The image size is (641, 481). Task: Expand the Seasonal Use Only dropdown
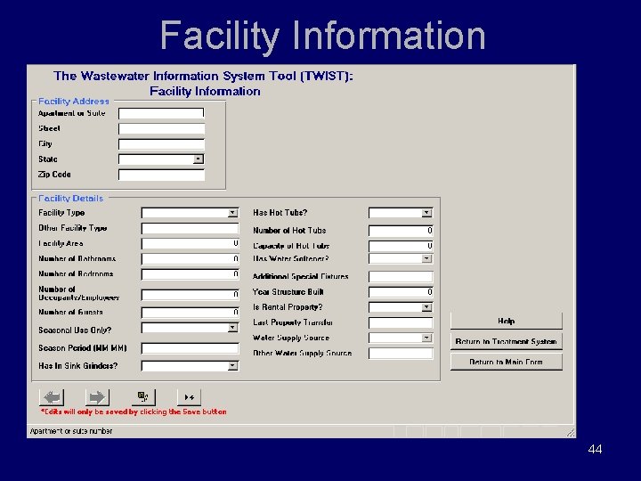coord(233,328)
